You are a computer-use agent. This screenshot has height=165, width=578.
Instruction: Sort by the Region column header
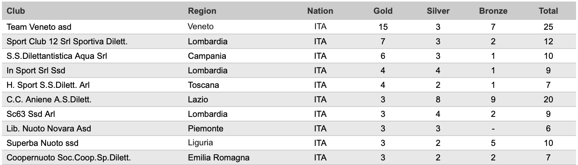202,11
